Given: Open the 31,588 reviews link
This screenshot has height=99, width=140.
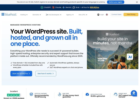Looking at the screenshot, I should click(18, 98).
